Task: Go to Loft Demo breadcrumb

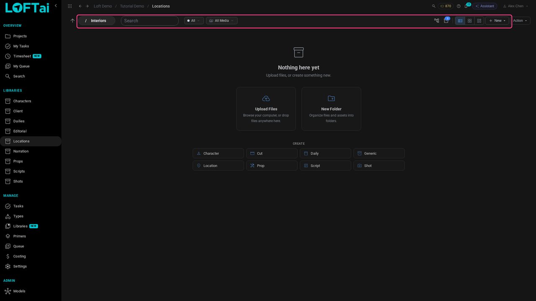Action: tap(103, 6)
